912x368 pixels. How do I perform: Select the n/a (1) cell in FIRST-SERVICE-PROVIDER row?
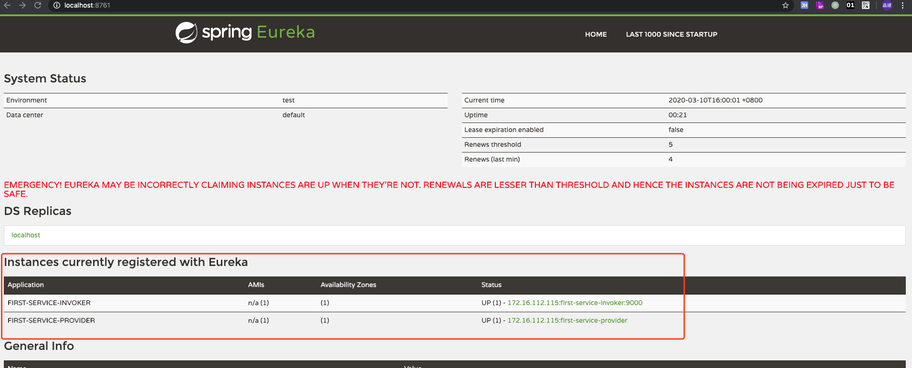point(259,320)
